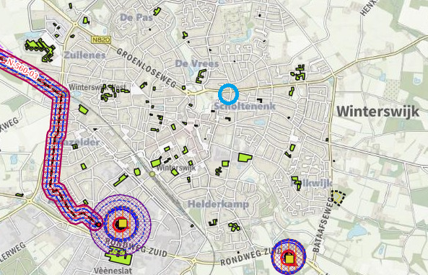428x275 pixels.
Task: Click the yellow square near Bataafseweg's southern end
Action: point(289,258)
